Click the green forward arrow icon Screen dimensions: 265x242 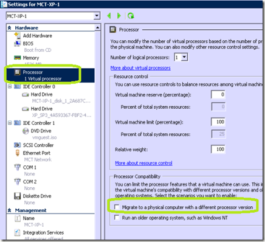pos(119,16)
